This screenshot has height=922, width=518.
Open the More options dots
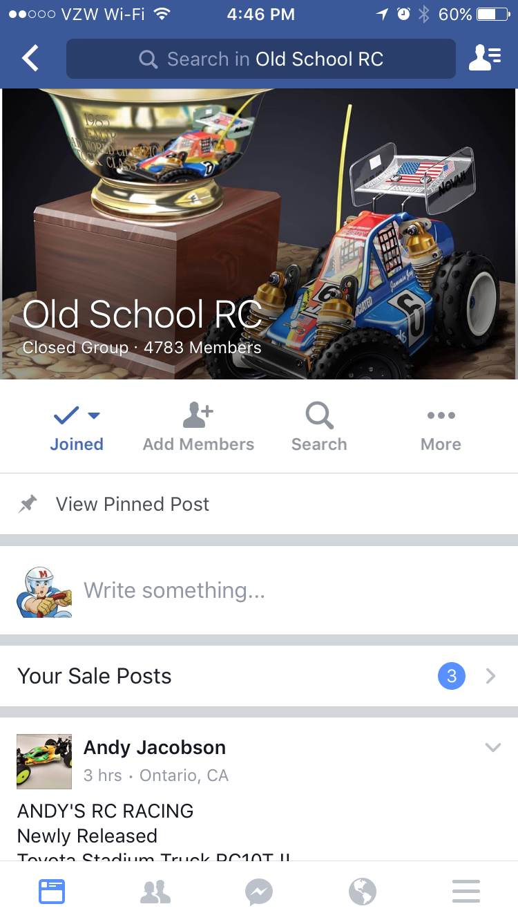pos(441,415)
